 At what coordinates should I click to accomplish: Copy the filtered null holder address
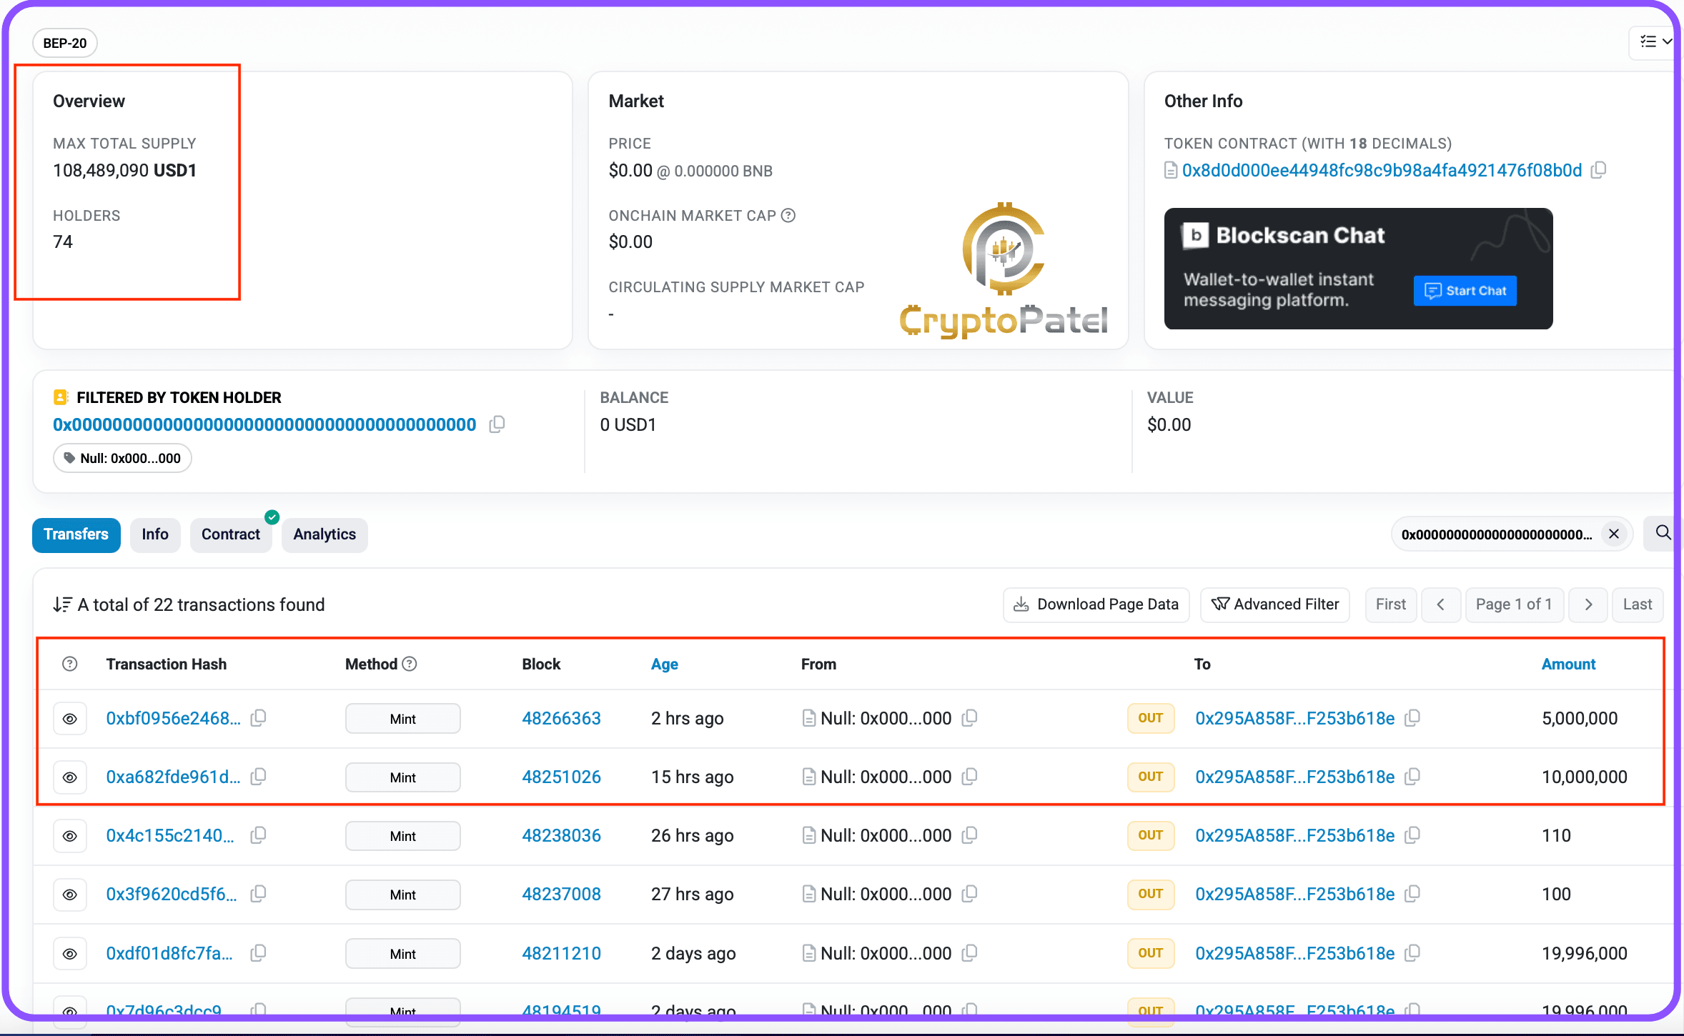[x=497, y=424]
